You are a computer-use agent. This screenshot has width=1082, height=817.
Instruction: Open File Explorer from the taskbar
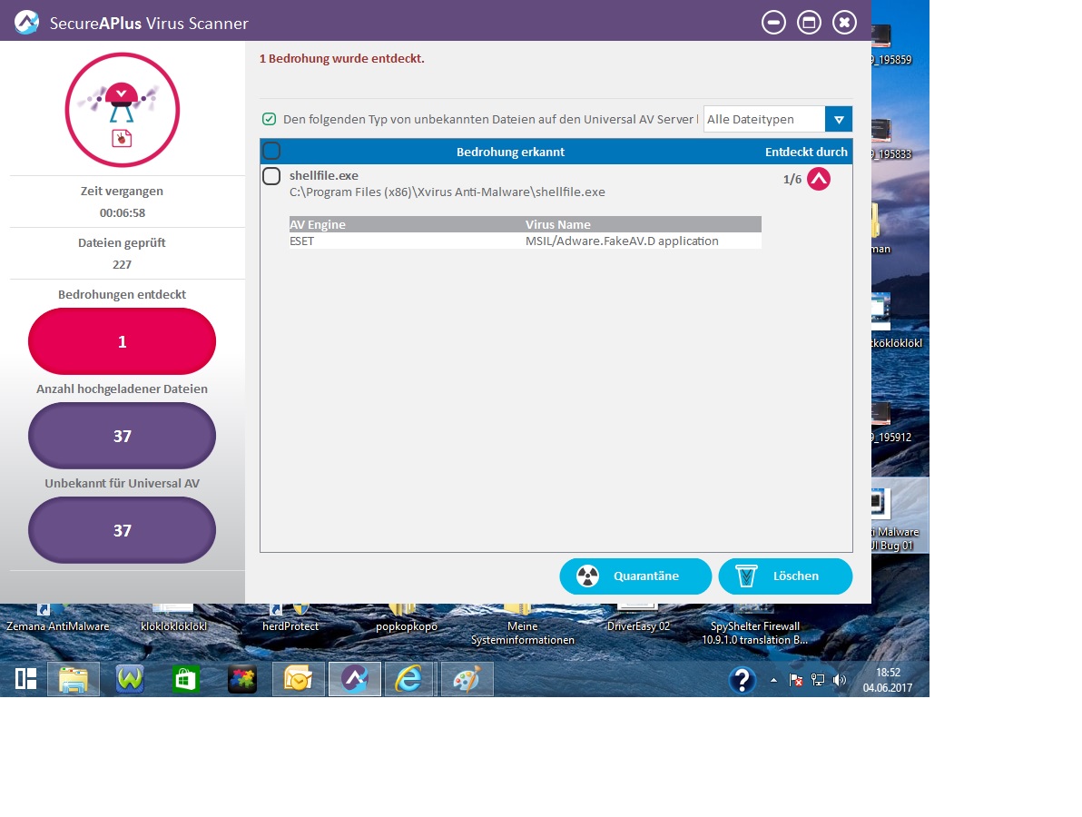[74, 679]
